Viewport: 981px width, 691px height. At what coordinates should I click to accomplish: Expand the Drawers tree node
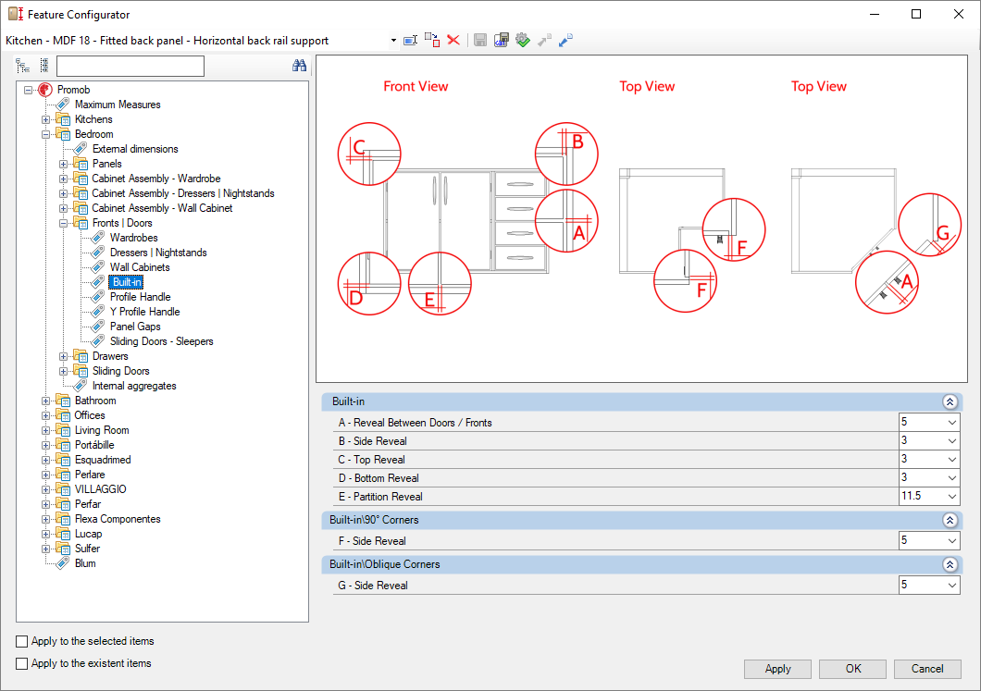[63, 356]
